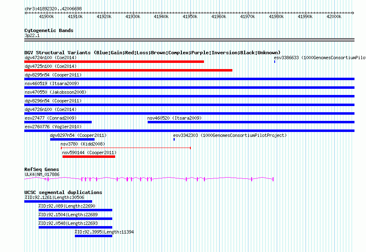Click the %ID:92.089|Length:22690 label
Image resolution: width=366 pixels, height=252 pixels.
pos(67,206)
